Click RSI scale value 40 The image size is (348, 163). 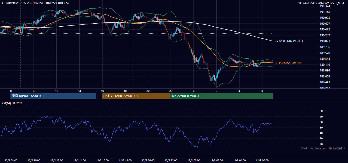(321, 133)
